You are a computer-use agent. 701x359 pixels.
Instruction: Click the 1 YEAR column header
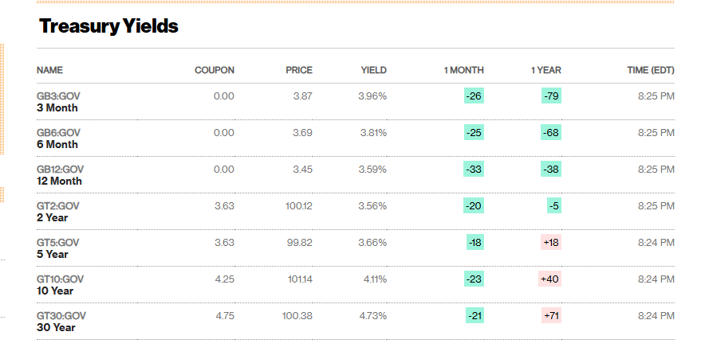coord(545,70)
